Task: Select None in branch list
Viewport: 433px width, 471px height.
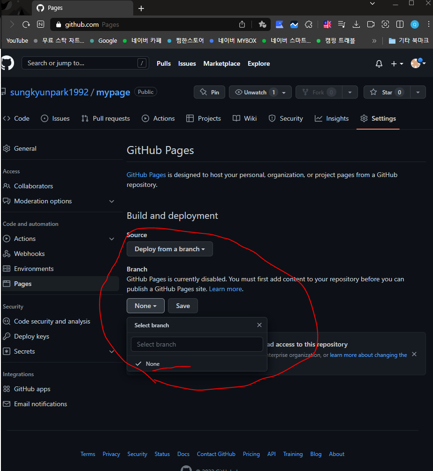Action: tap(197, 364)
